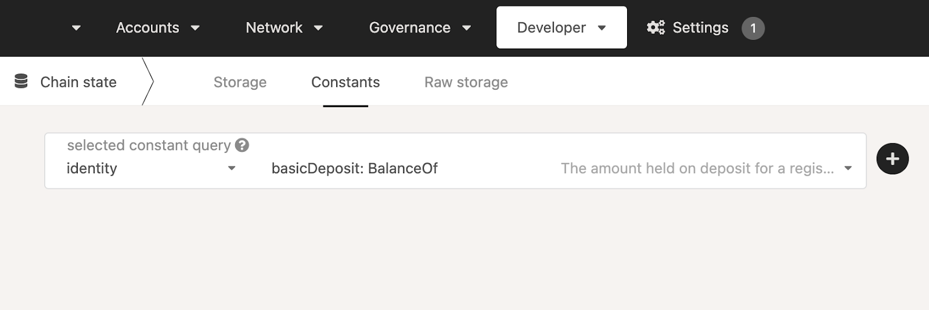This screenshot has height=310, width=929.
Task: Open the leftmost chain selector arrow
Action: click(76, 28)
